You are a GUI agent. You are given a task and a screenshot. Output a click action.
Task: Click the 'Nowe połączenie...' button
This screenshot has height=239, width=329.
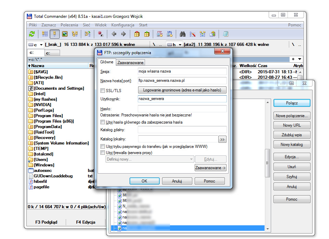pos(292,116)
